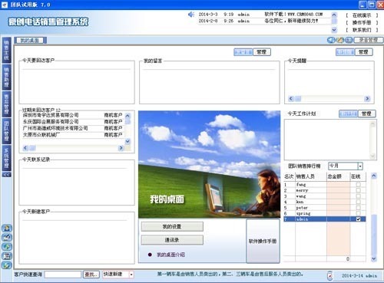The height and width of the screenshot is (283, 384).
Task: Click 管理 button above 我的留言 panel
Action: point(262,52)
